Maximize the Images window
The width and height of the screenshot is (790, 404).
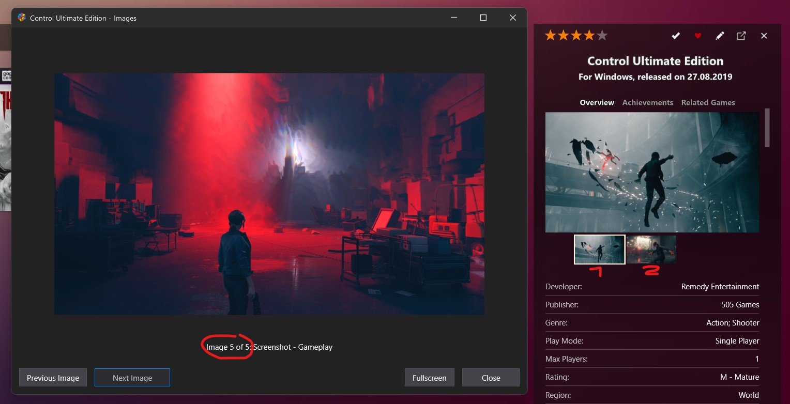pos(483,18)
